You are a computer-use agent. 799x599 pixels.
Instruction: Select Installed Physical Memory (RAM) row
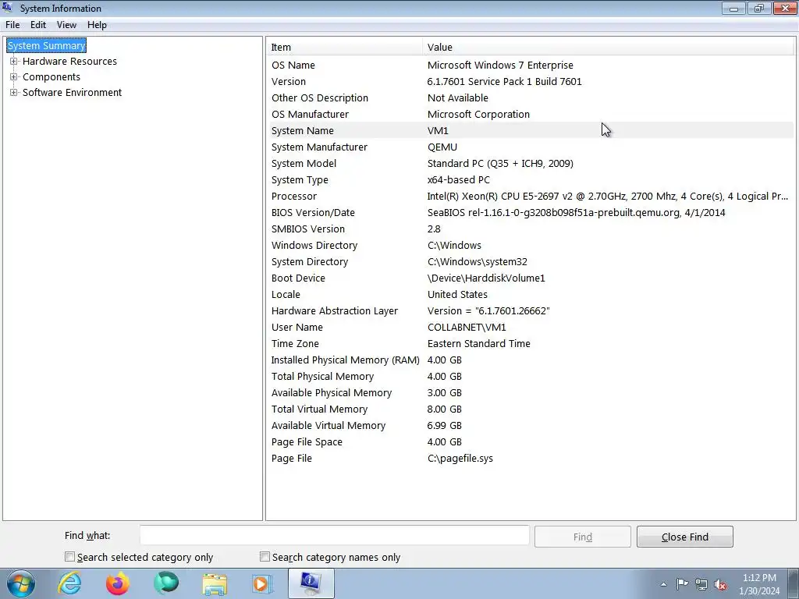pos(531,360)
